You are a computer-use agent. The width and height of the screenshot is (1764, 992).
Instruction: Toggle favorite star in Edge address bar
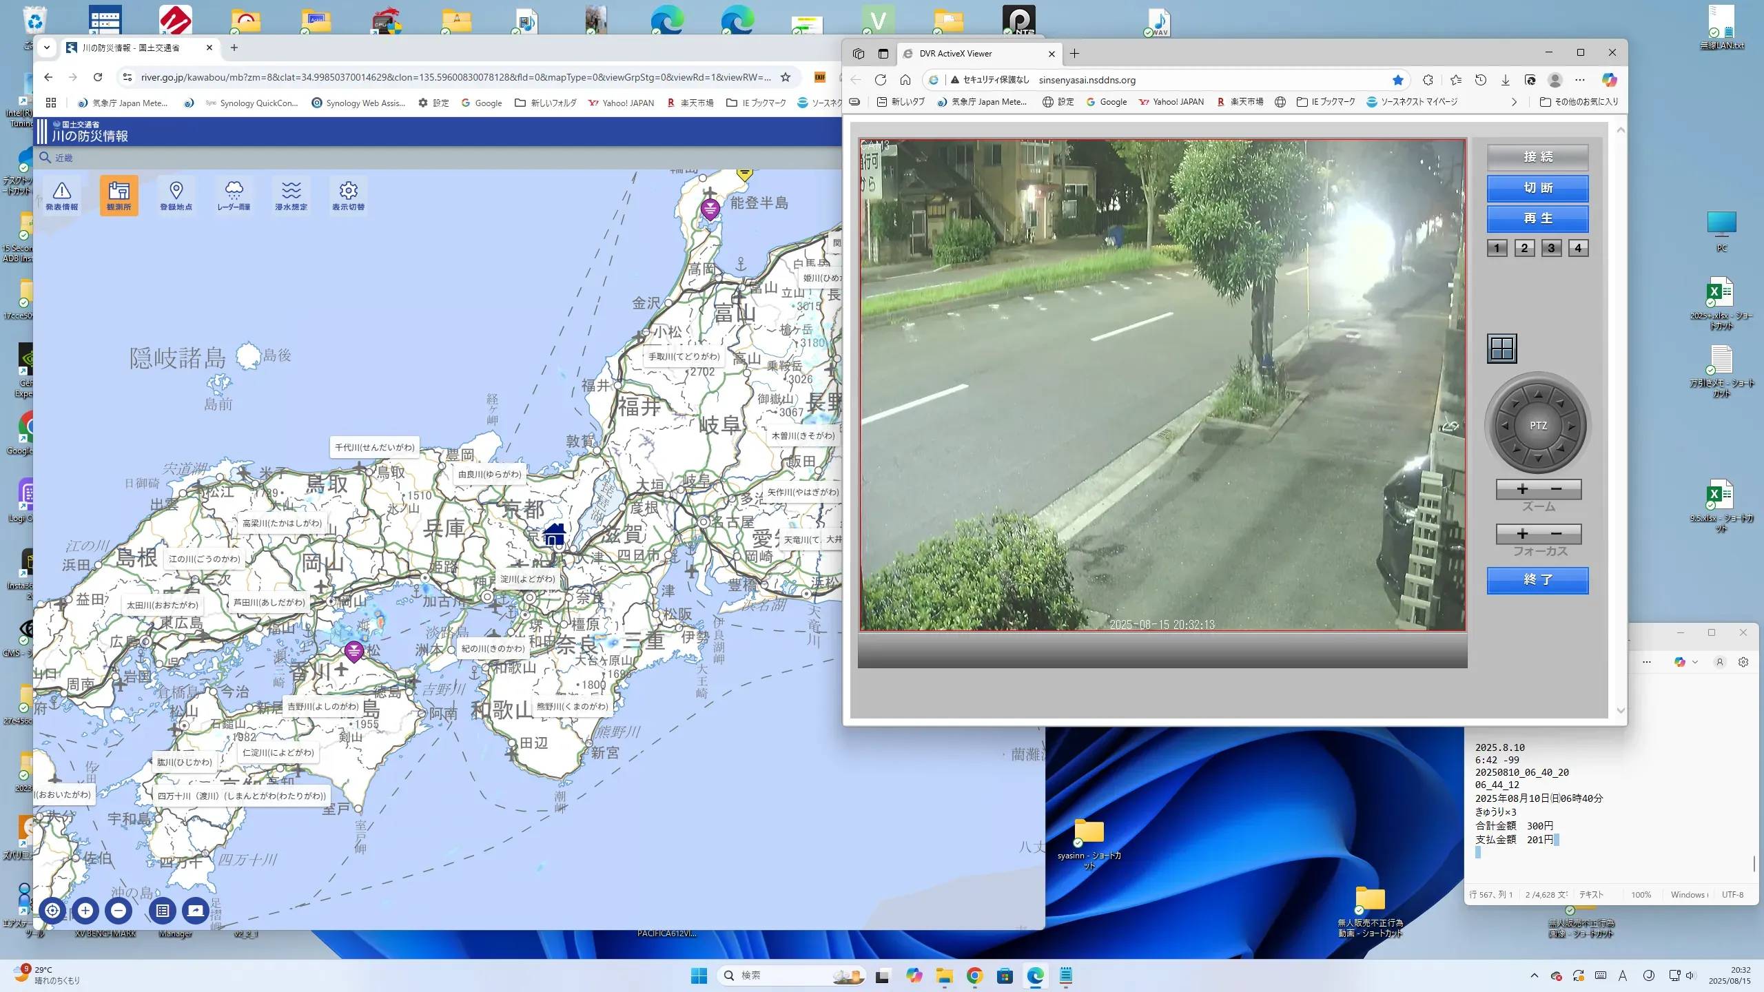point(1397,80)
